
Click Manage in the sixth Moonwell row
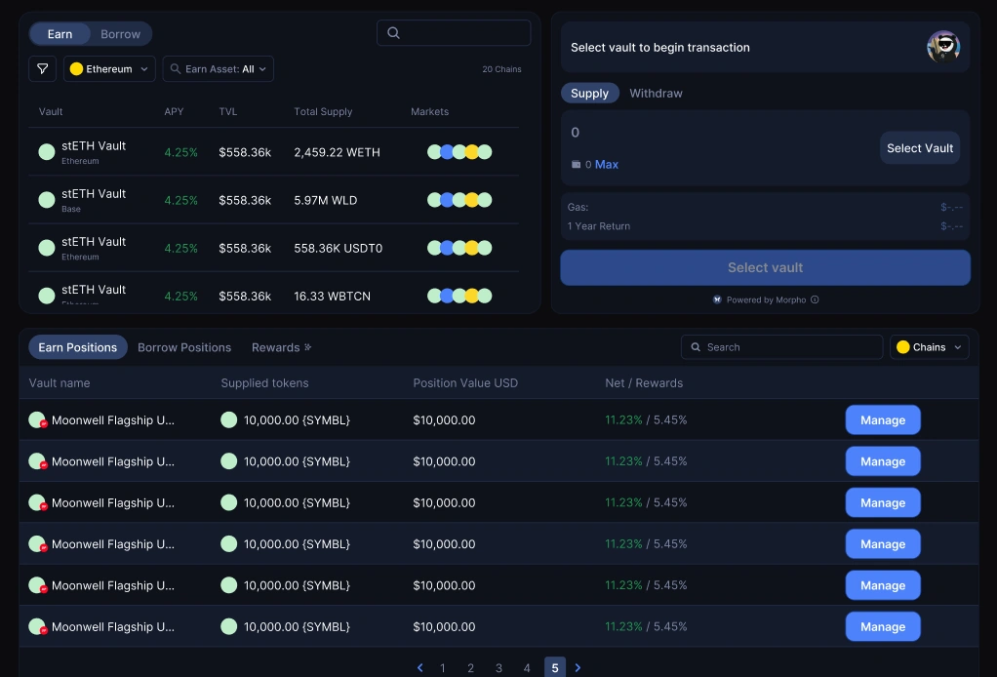click(883, 626)
